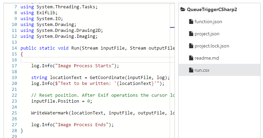Image resolution: width=263 pixels, height=138 pixels.
Task: Click "using ExifLib;" text
Action: (x=39, y=13)
